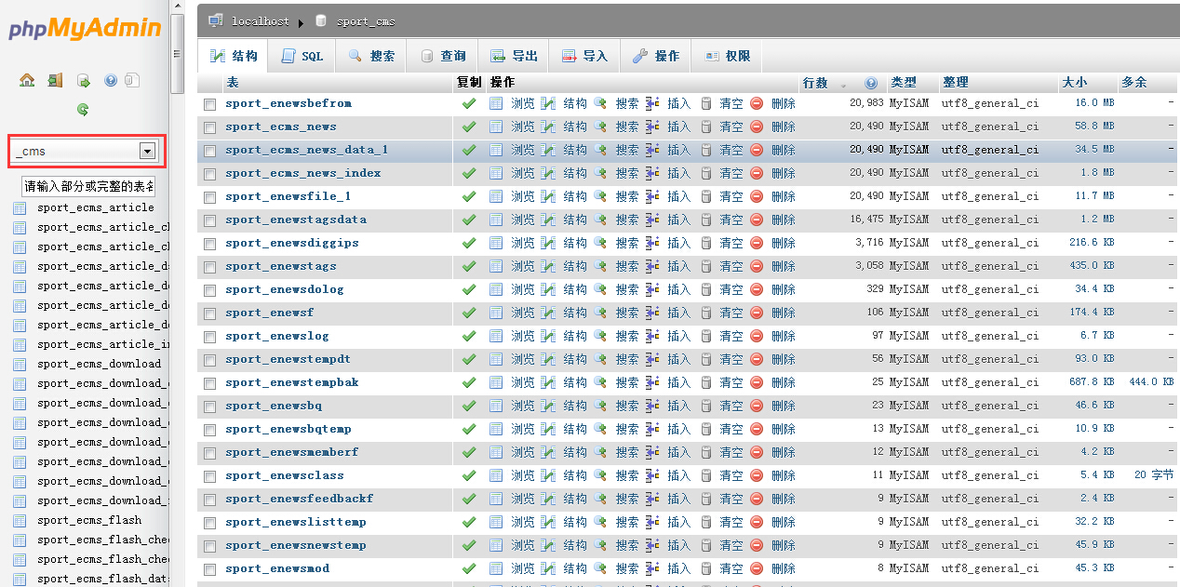Click the table icon beside sport_ecms_download in sidebar
This screenshot has width=1180, height=587.
20,365
